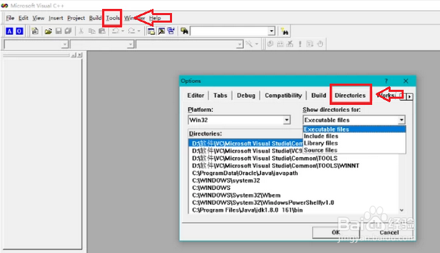Image resolution: width=440 pixels, height=253 pixels.
Task: Click the Redo arrow icon
Action: pos(132,31)
